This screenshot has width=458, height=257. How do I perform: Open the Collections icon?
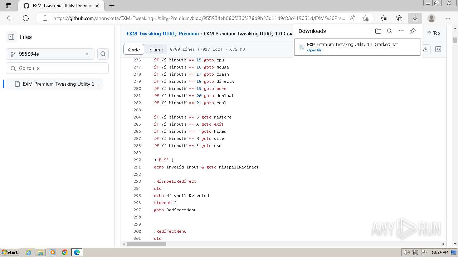[399, 18]
